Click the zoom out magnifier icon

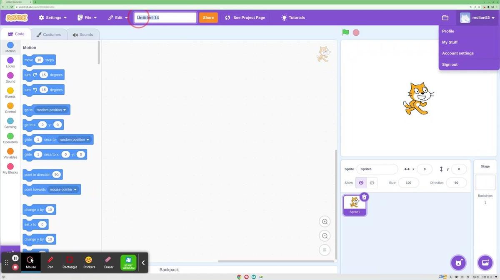coord(325,236)
